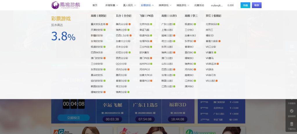Expand the 捕鱼游戏 dropdown menu
This screenshot has width=297, height=134.
point(183,5)
